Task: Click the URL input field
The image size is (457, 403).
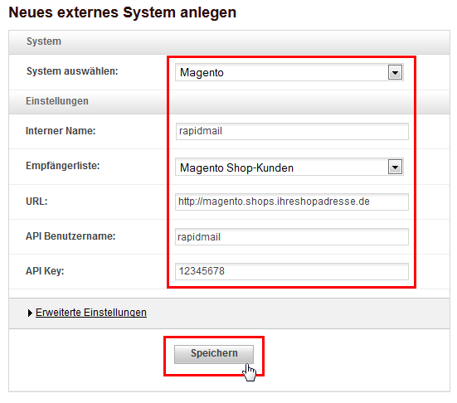Action: [292, 201]
